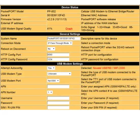Viewport: 140px width, 115px height.
Task: Click the Enter your Username description
Action: (x=100, y=98)
